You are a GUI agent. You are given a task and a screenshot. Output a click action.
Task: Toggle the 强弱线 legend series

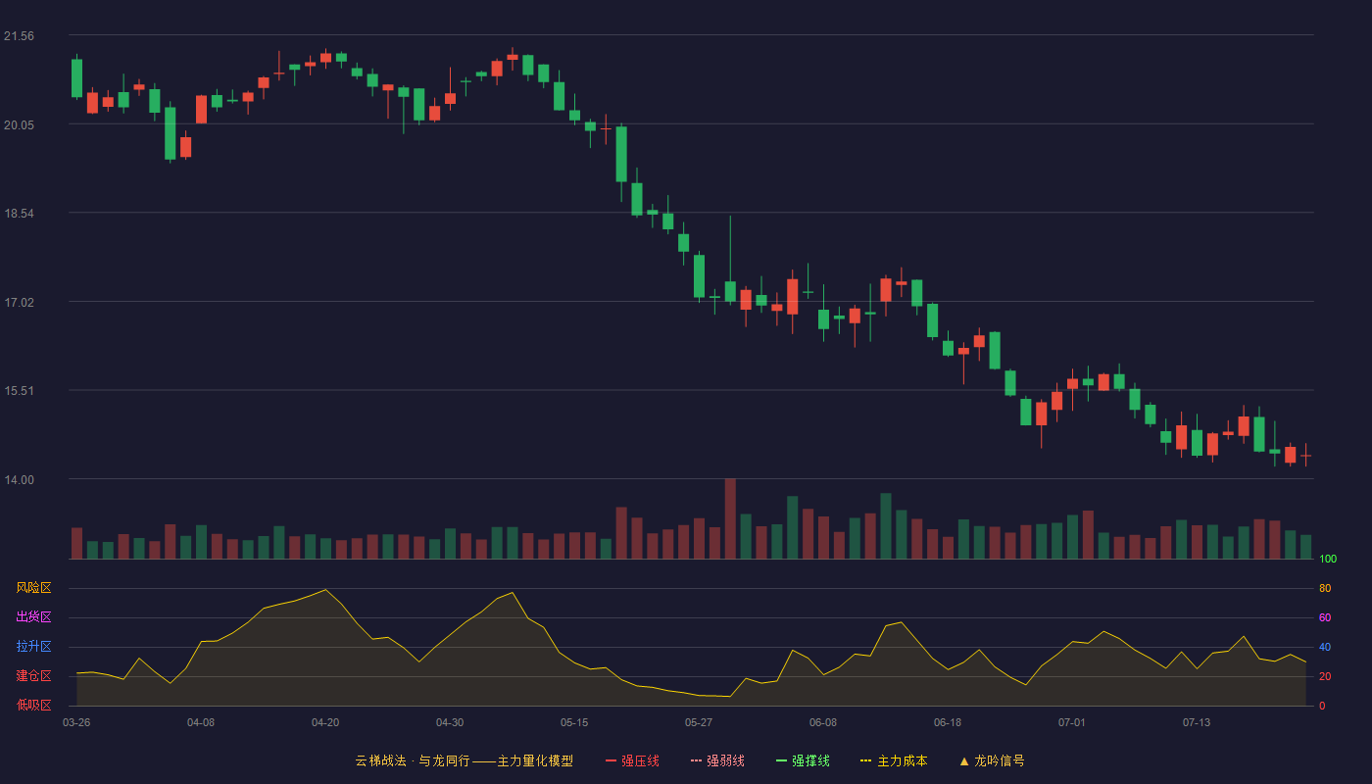717,760
